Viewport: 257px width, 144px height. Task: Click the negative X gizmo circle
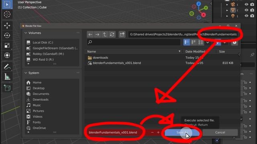[x=194, y=7]
